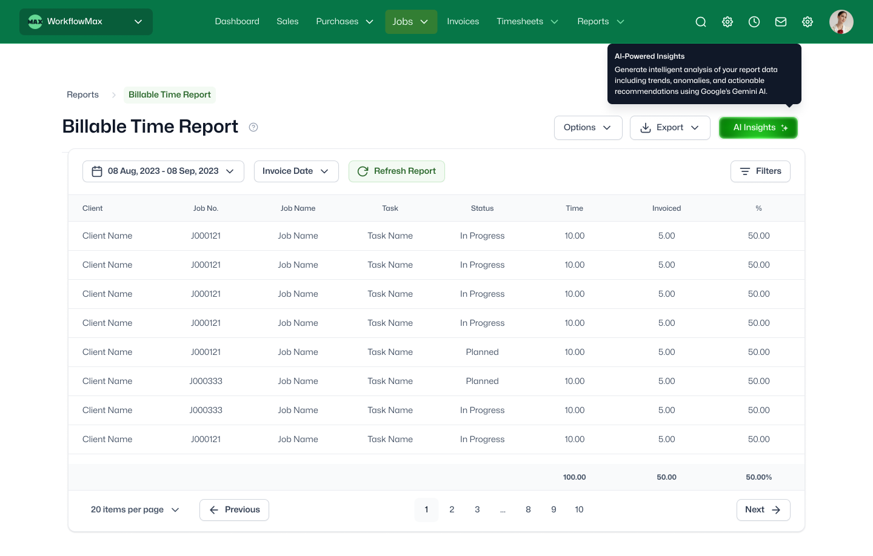The width and height of the screenshot is (873, 556).
Task: Click the sparkle icon on AI Insights
Action: (784, 128)
